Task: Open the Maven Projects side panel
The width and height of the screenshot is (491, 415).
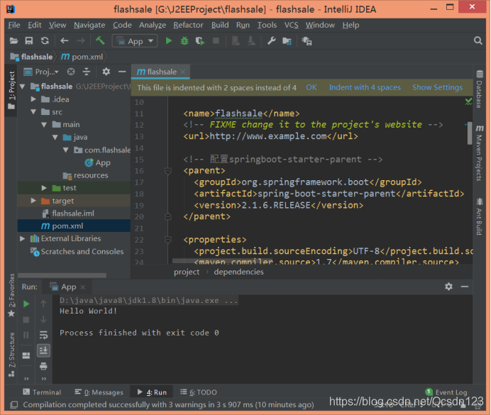Action: (480, 153)
